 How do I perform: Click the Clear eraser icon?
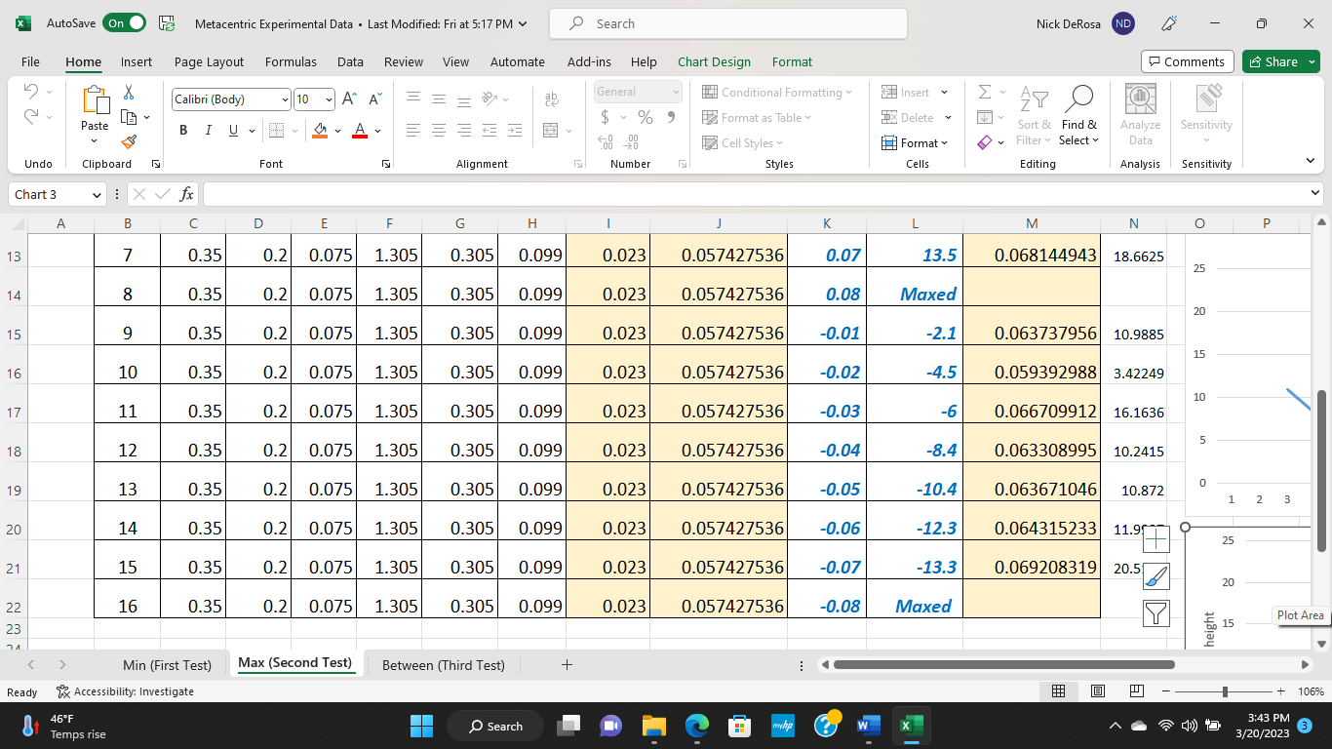click(985, 142)
